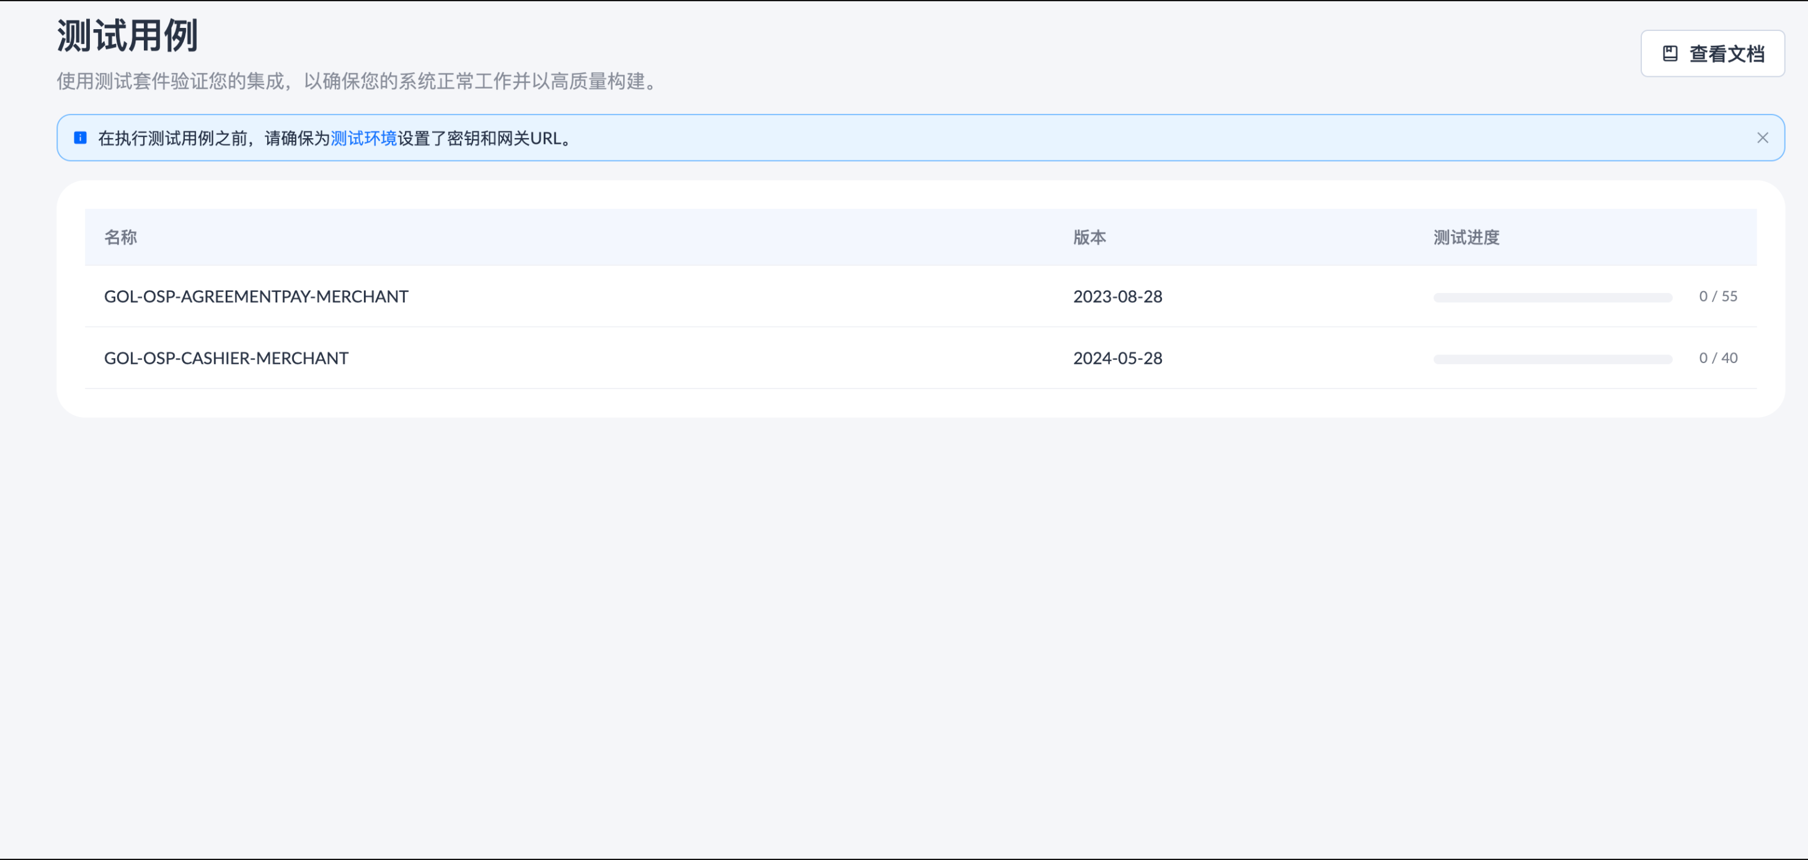Open the 测试环境 link
Screen dimensions: 1808x860
[363, 138]
